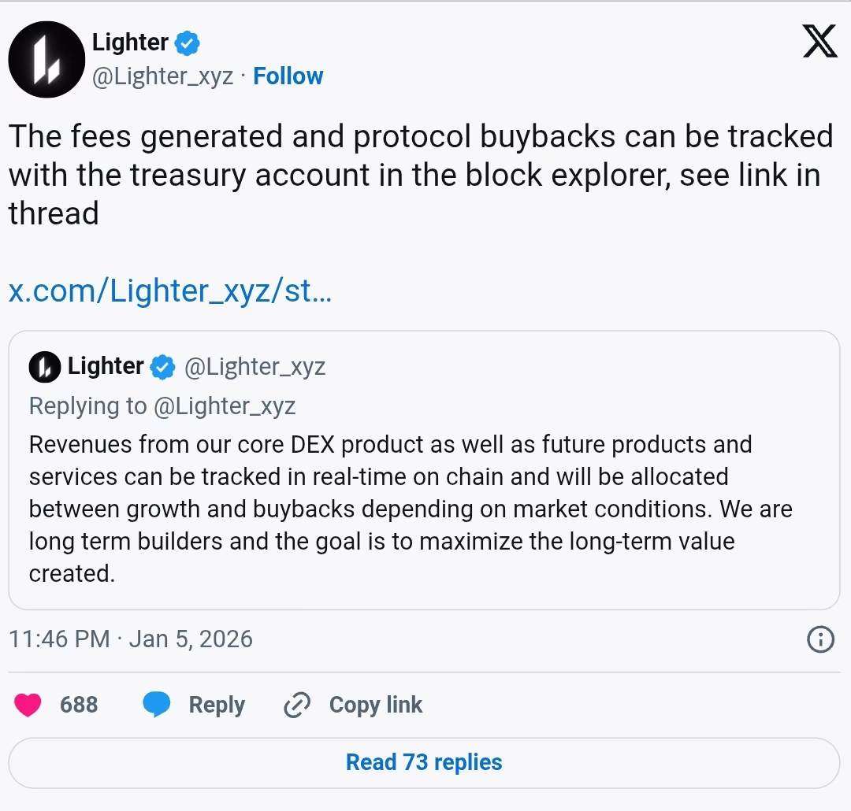Open Lighter's profile via the avatar

[46, 59]
